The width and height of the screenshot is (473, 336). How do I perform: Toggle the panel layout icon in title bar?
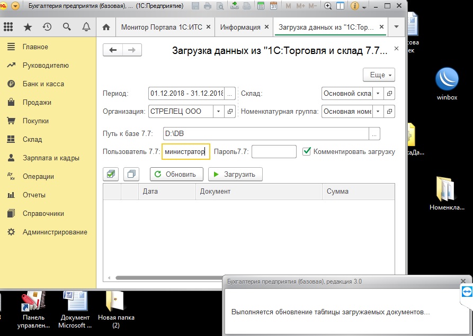point(340,6)
